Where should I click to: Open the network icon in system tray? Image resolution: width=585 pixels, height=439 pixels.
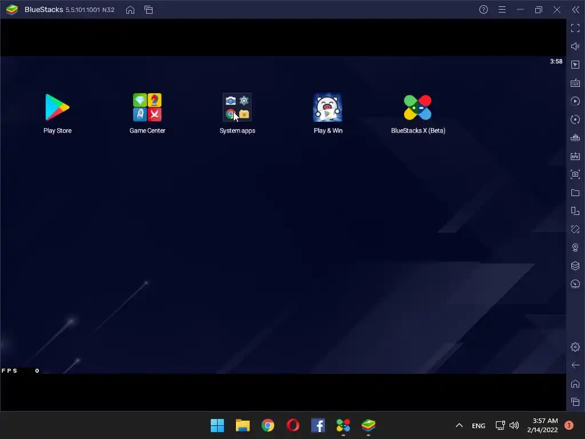pyautogui.click(x=500, y=425)
